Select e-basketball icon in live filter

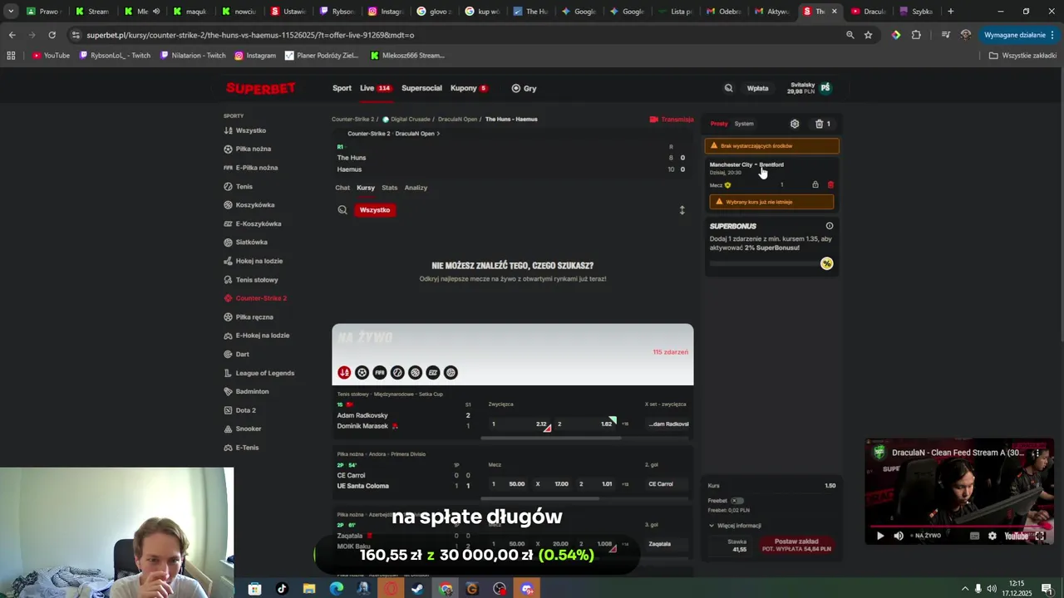click(x=433, y=372)
